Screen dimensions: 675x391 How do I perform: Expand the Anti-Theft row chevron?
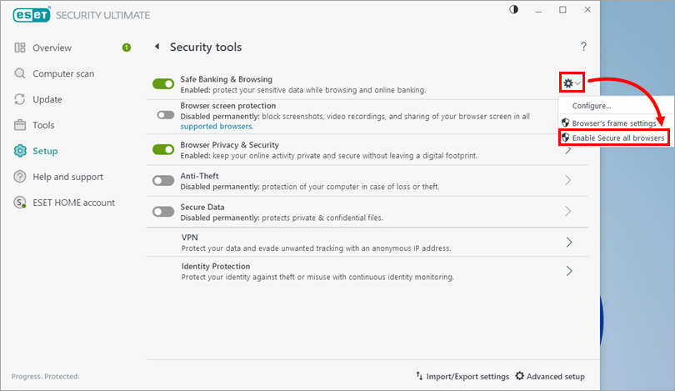click(568, 180)
